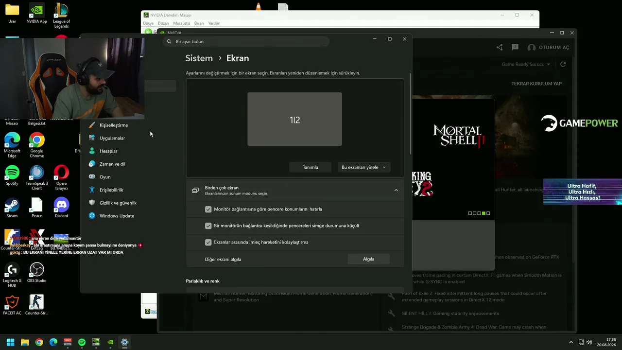622x350 pixels.
Task: Open the User folder on desktop
Action: [12, 14]
